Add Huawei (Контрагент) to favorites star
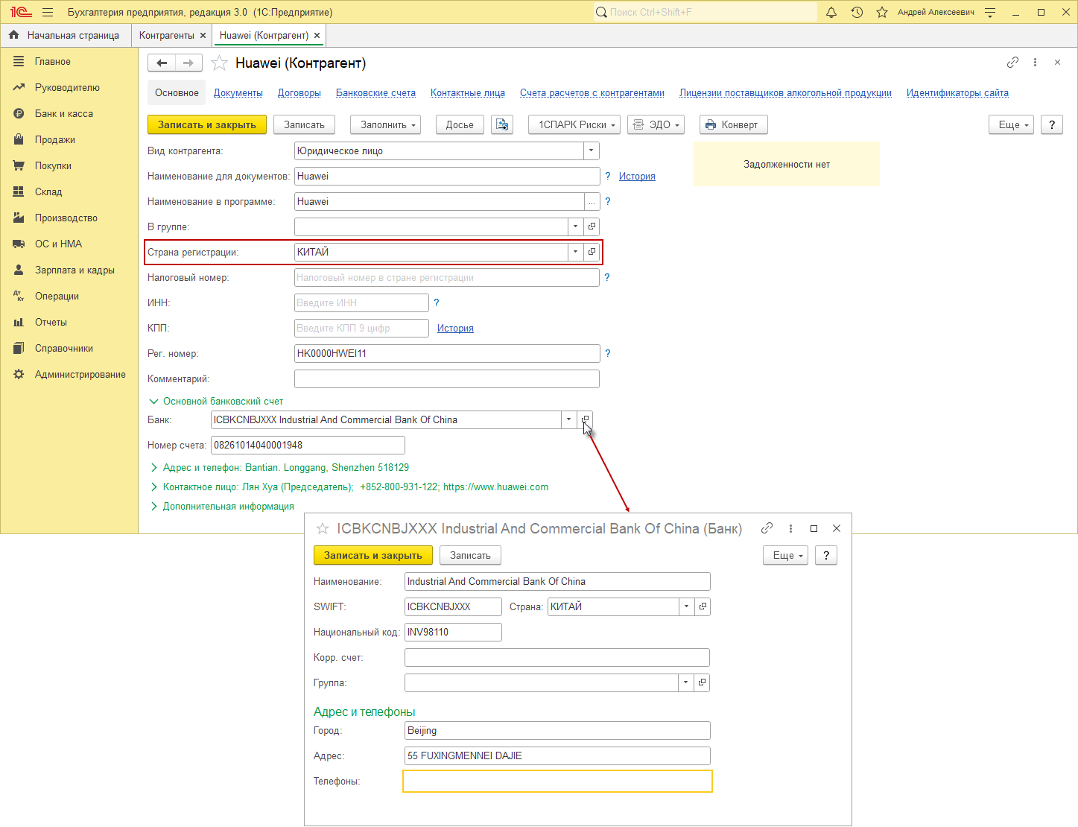This screenshot has height=827, width=1078. pyautogui.click(x=219, y=63)
